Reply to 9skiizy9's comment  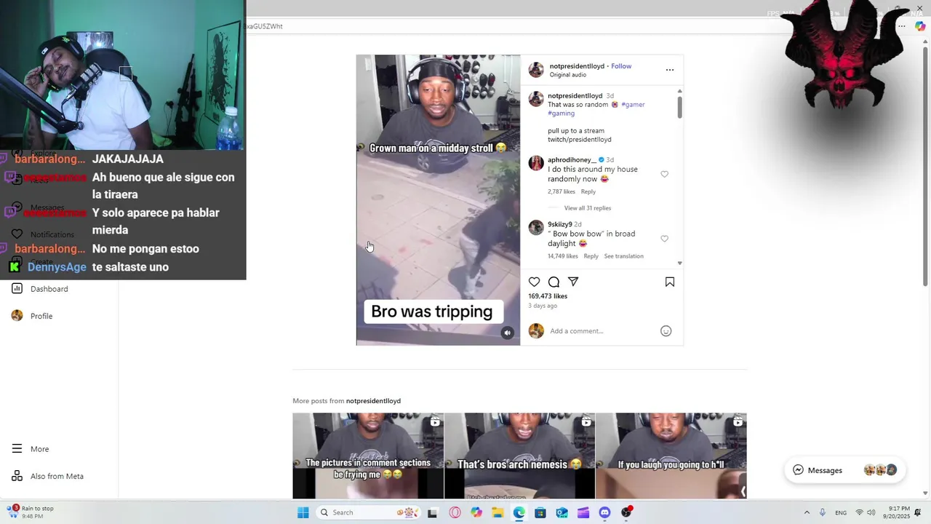click(x=591, y=256)
